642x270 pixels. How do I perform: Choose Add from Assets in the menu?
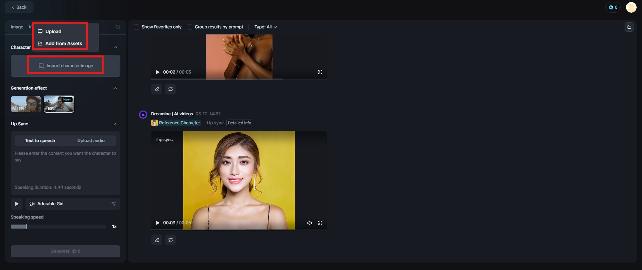(60, 43)
